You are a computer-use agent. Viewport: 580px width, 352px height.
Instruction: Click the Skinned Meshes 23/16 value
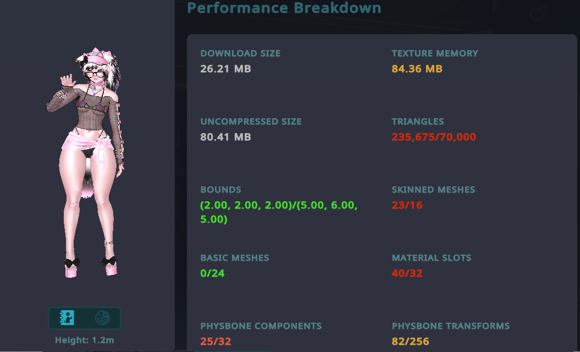(407, 205)
